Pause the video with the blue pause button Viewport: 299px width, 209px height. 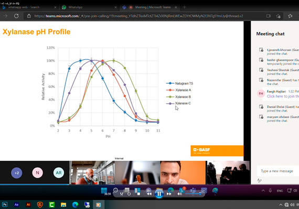point(158,194)
